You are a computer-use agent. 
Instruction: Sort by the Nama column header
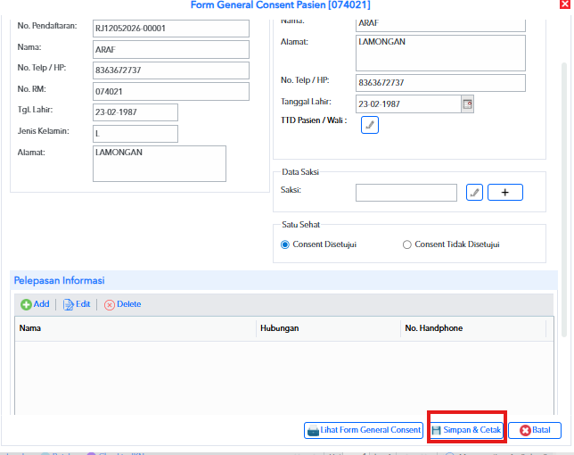click(x=135, y=328)
